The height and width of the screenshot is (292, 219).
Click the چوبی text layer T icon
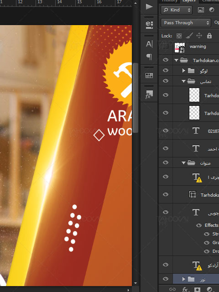(x=196, y=212)
